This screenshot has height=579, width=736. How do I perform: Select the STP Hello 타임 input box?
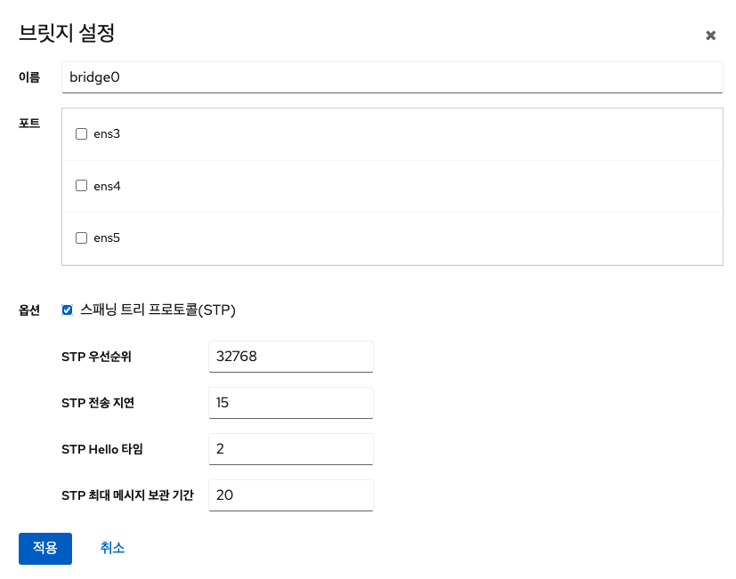click(x=290, y=448)
